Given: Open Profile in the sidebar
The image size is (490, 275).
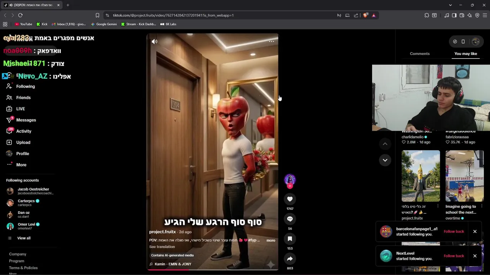Looking at the screenshot, I should point(23,154).
